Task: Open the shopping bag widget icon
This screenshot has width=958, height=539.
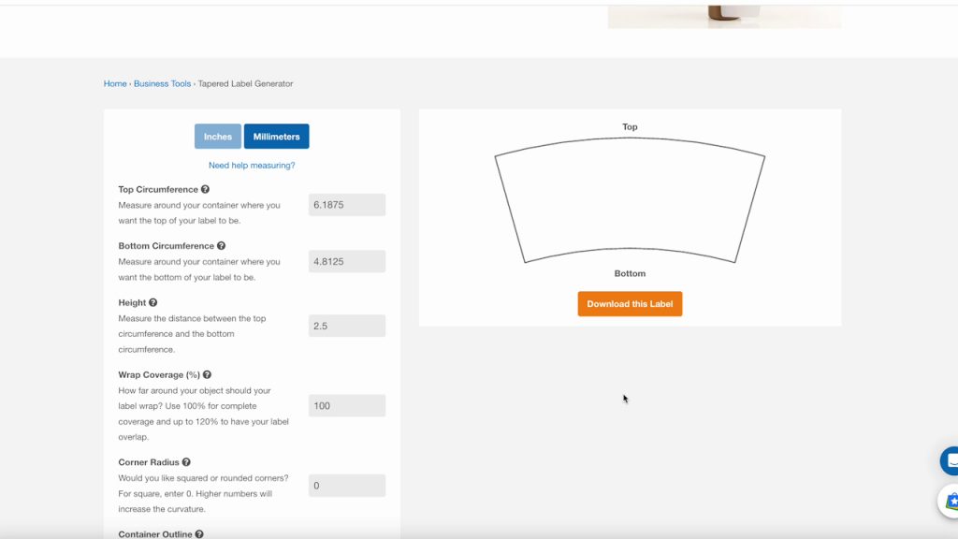Action: click(949, 501)
